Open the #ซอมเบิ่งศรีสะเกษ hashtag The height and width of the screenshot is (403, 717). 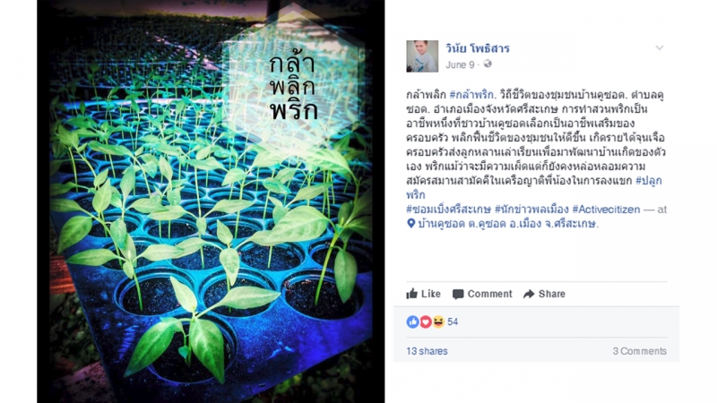coord(449,210)
